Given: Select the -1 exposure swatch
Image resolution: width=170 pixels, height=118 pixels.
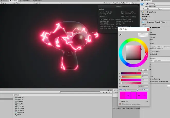Looking at the screenshot, I should click(x=128, y=95).
